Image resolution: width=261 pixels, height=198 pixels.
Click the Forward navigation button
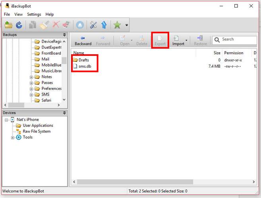point(103,41)
